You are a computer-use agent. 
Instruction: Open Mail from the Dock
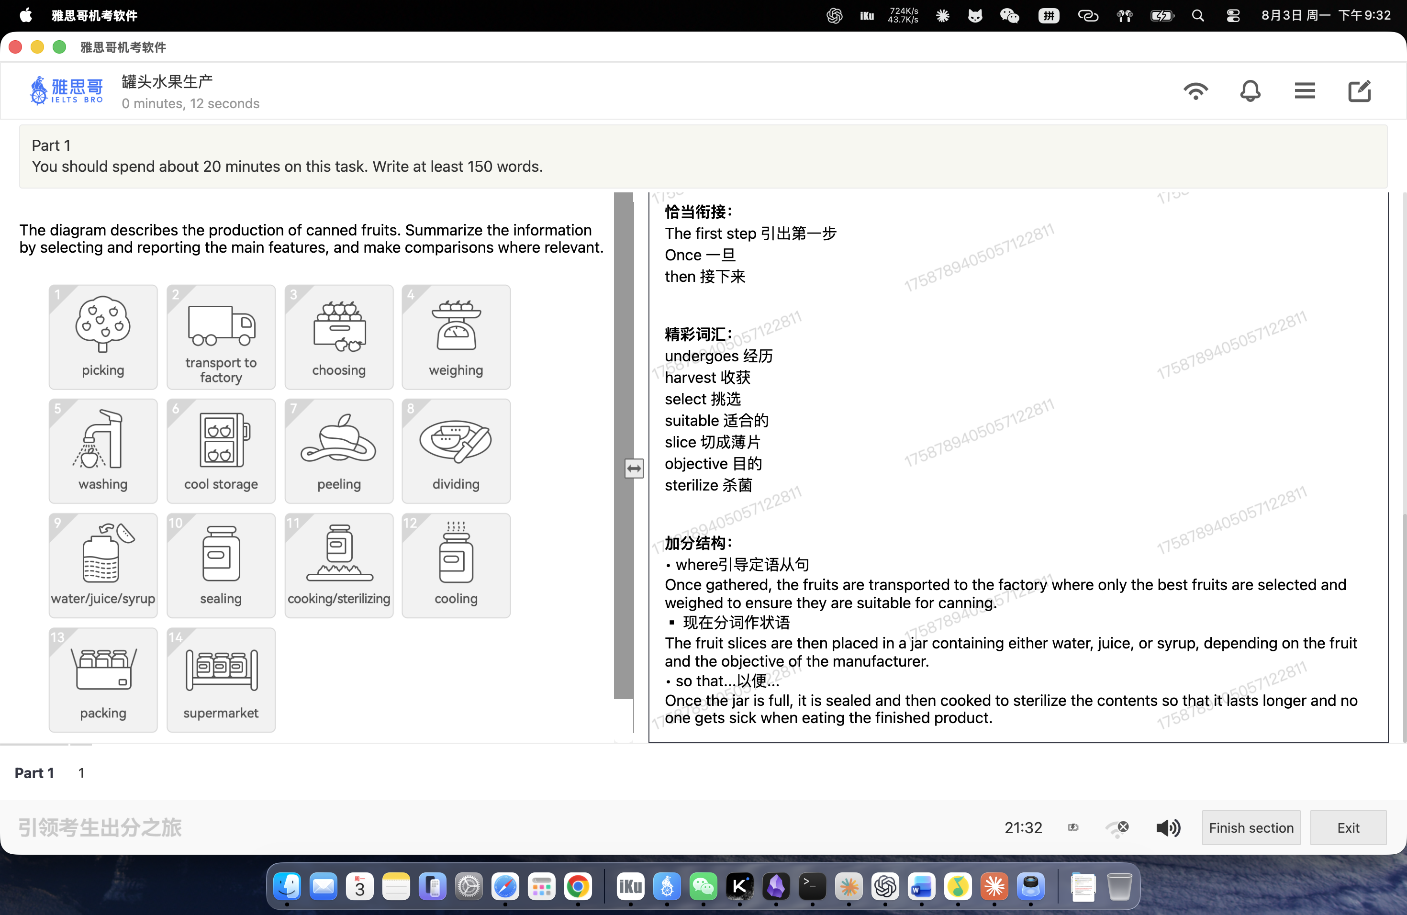pos(324,886)
